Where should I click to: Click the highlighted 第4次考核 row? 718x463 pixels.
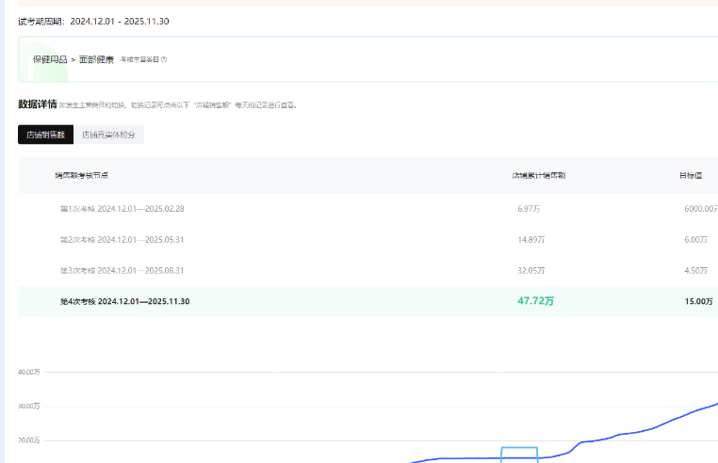click(x=124, y=301)
